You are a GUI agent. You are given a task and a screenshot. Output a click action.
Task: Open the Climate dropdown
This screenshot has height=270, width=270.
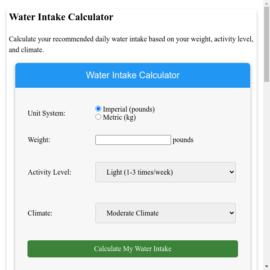point(166,213)
